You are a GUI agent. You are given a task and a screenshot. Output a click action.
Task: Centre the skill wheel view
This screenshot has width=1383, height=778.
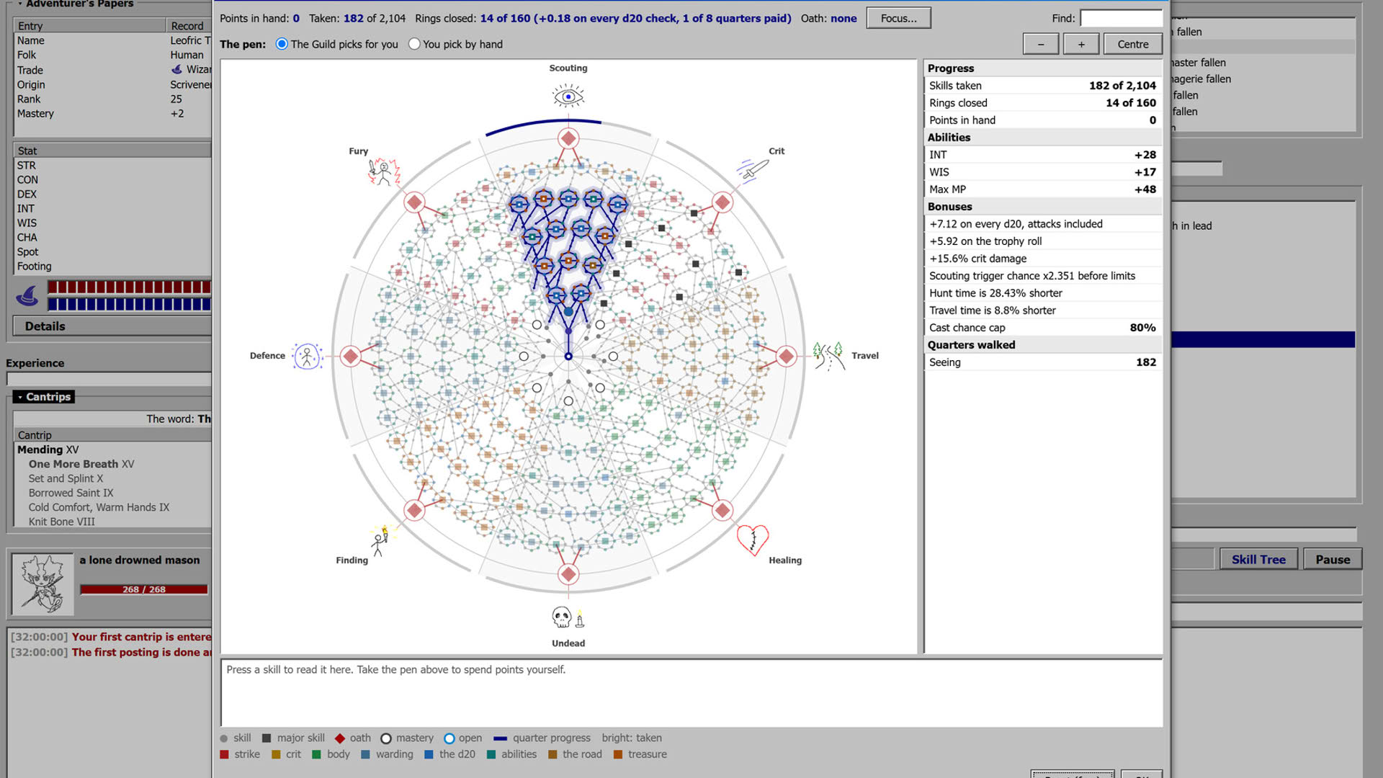1133,44
